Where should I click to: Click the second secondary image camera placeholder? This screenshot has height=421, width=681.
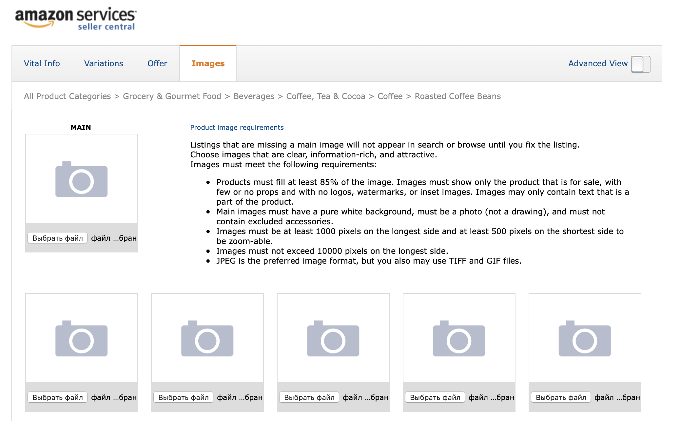207,338
